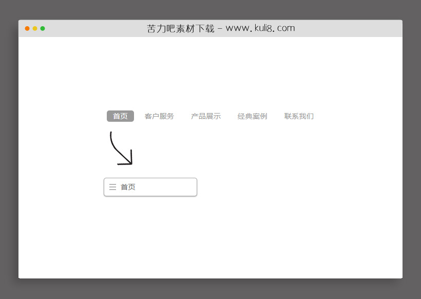The image size is (421, 299).
Task: Switch active highlight to 产品展示
Action: 205,116
